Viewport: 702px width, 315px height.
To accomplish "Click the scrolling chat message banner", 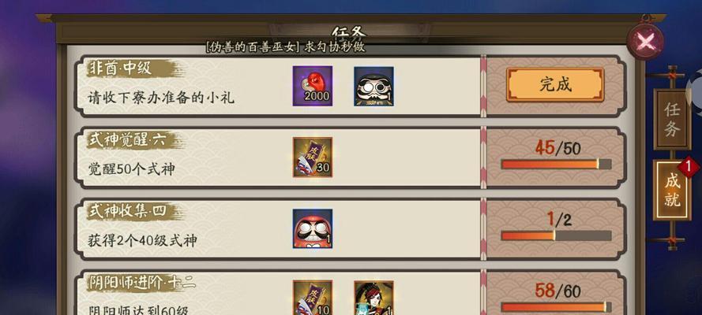I will (x=286, y=46).
